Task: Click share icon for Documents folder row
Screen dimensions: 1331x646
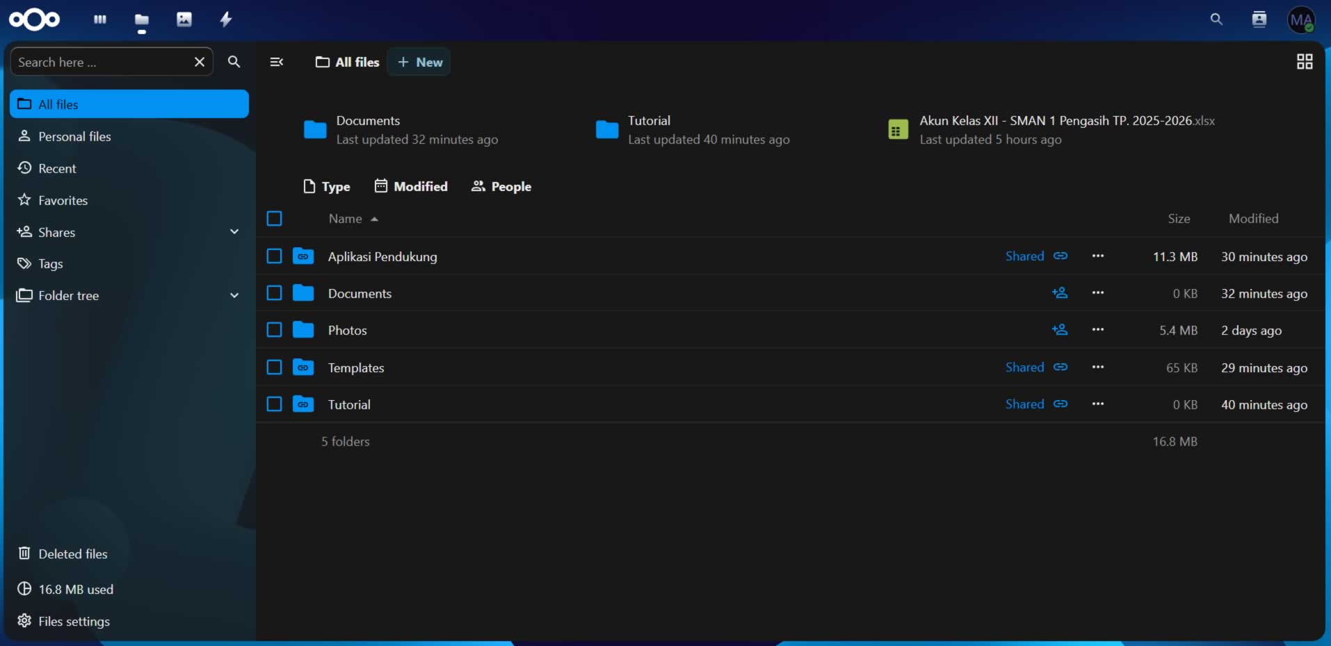Action: tap(1060, 293)
